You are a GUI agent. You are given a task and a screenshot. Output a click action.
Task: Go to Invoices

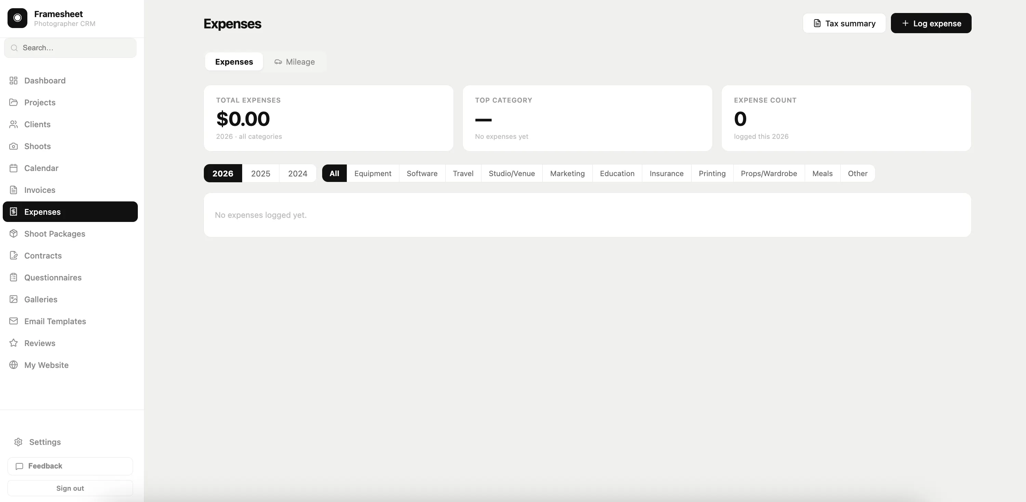click(x=70, y=190)
